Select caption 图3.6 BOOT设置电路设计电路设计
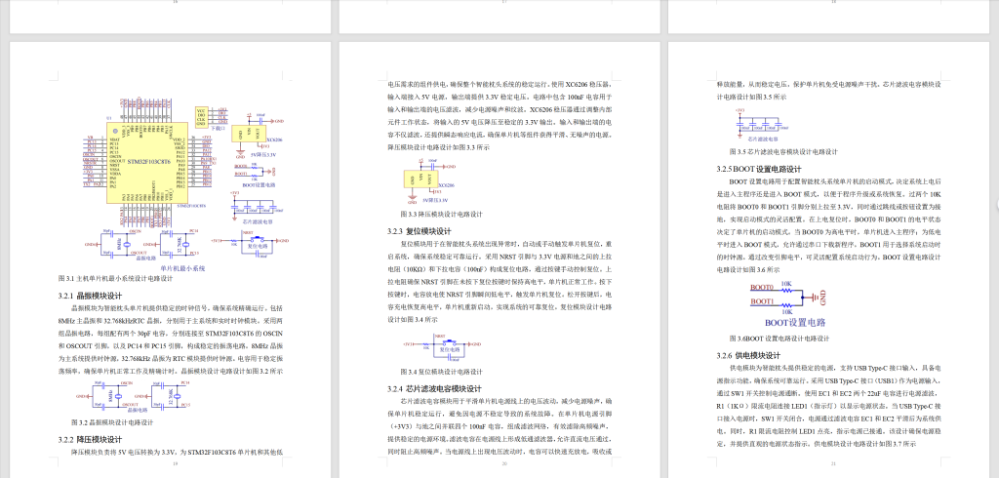 pyautogui.click(x=779, y=339)
